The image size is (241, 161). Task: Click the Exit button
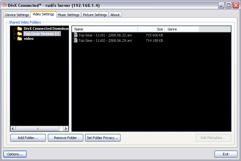[226, 154]
